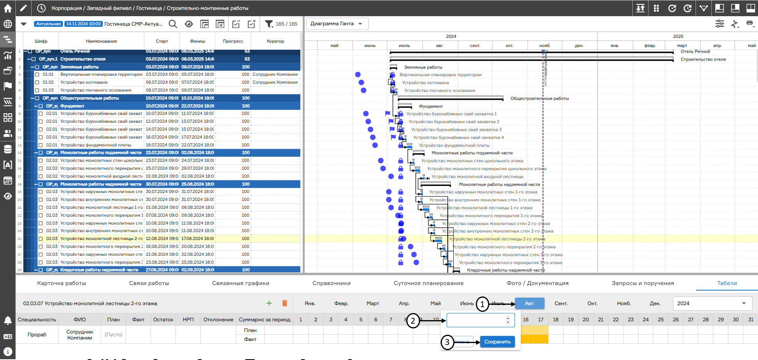Open the database stack sidebar icon

(8, 149)
